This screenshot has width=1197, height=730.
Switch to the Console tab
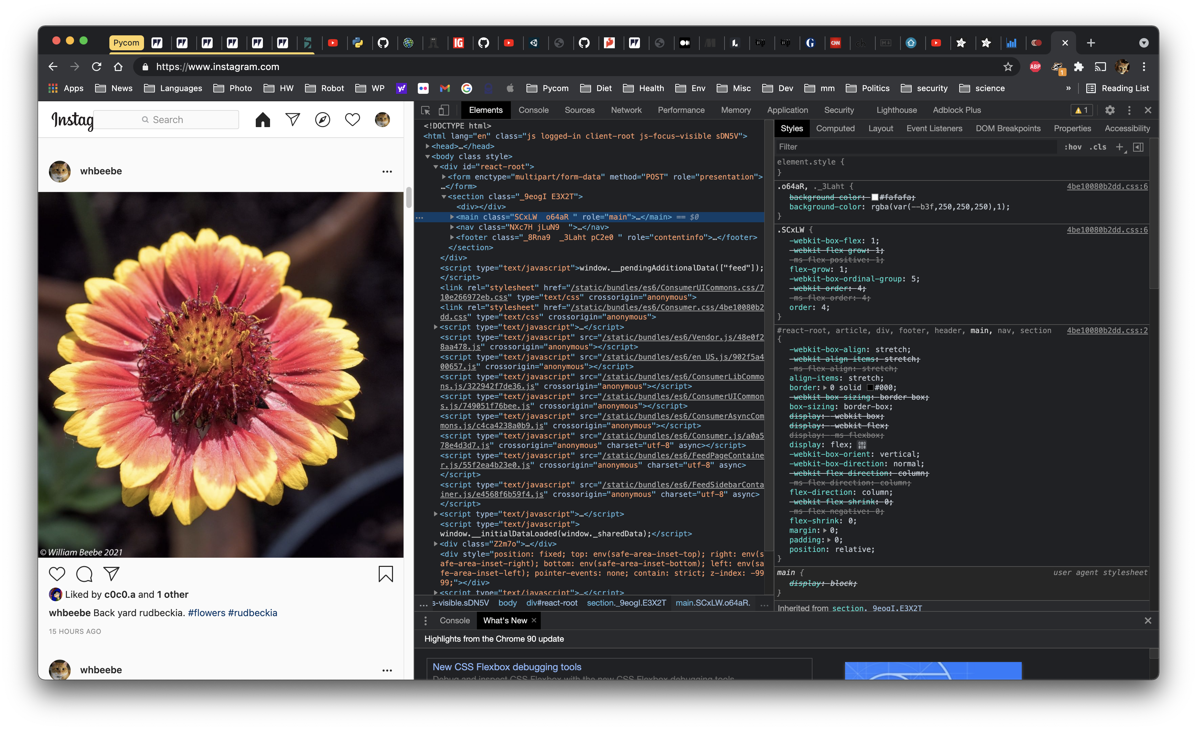click(533, 110)
